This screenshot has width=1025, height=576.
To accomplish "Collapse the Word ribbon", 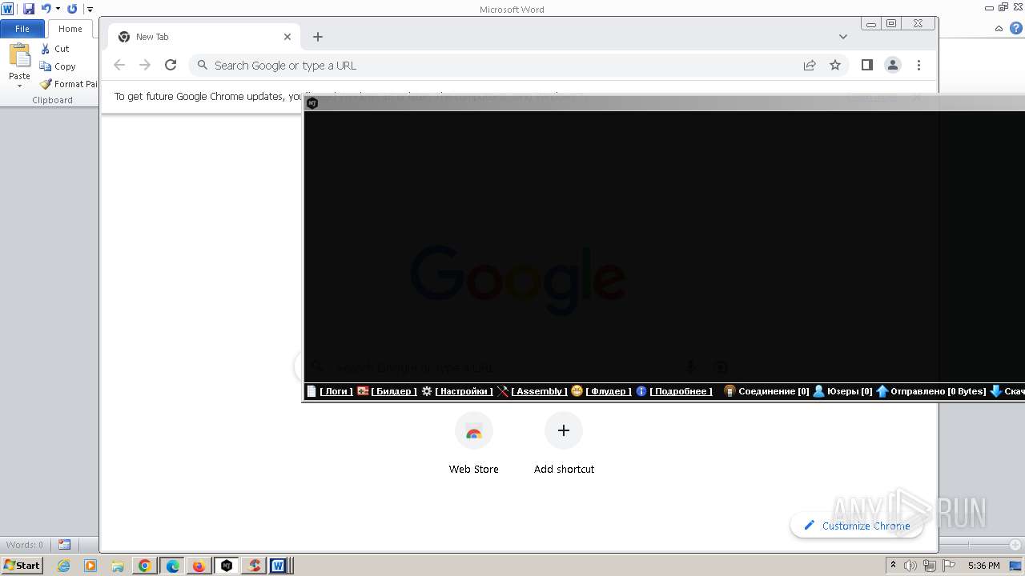I will point(999,28).
